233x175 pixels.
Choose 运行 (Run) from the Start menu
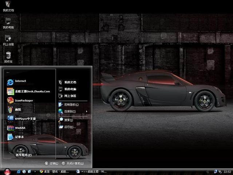click(69, 127)
